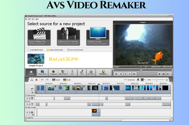Click the horizontal timeline scrollbar

click(74, 120)
